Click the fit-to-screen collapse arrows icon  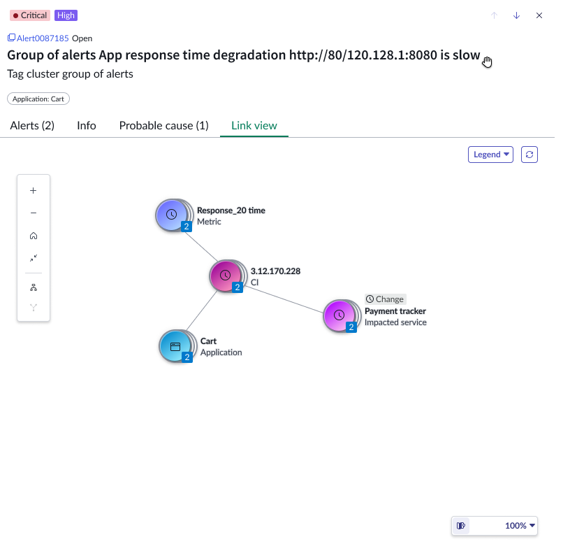click(33, 258)
